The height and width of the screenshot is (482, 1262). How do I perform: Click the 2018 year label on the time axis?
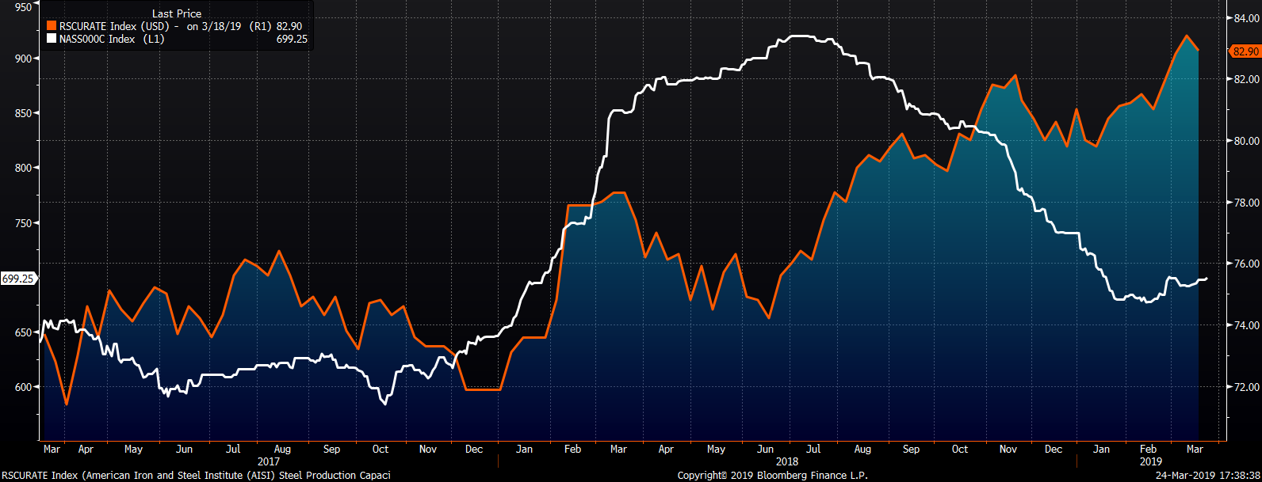(x=787, y=461)
